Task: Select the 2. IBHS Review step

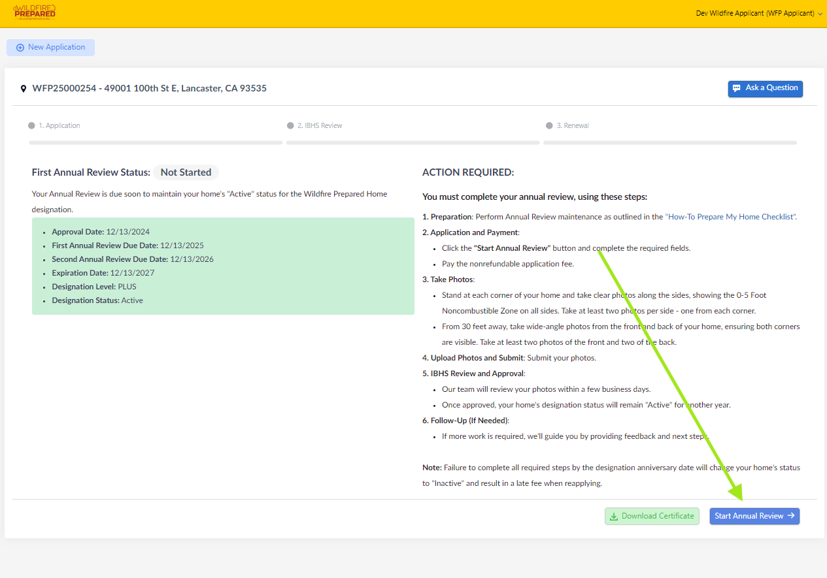Action: pos(319,125)
